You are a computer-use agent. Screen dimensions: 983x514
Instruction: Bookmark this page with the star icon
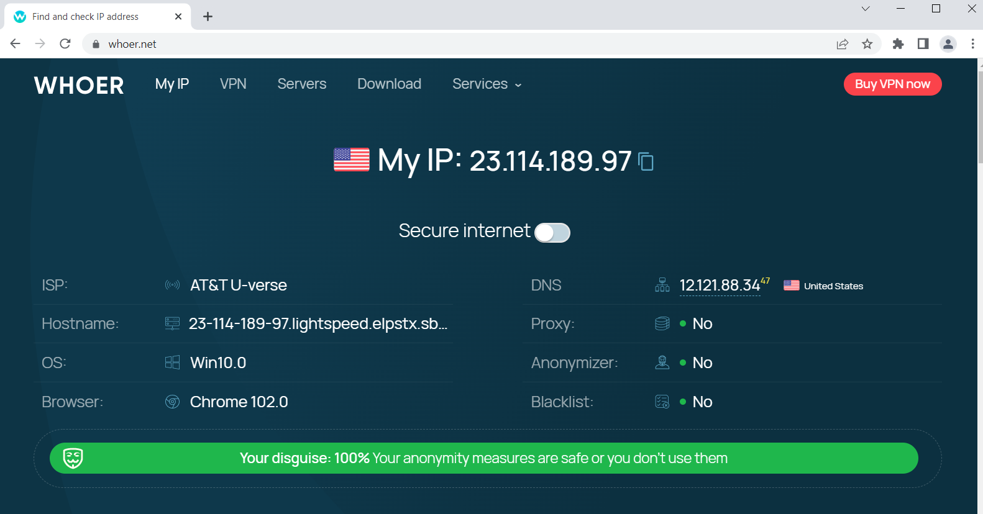[867, 43]
